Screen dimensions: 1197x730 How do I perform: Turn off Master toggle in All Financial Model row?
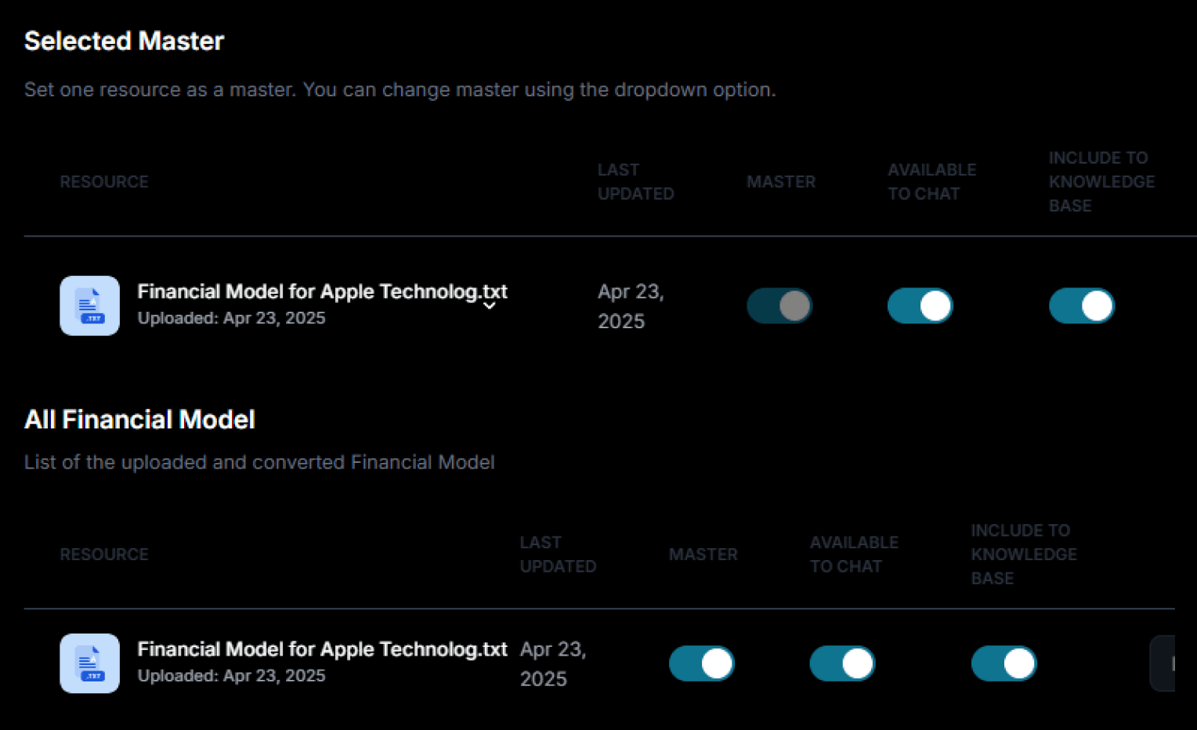[702, 663]
